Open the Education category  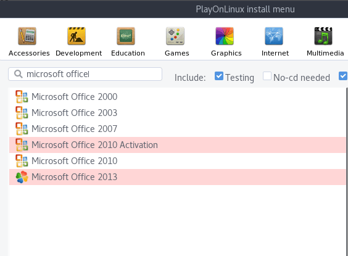coord(128,41)
